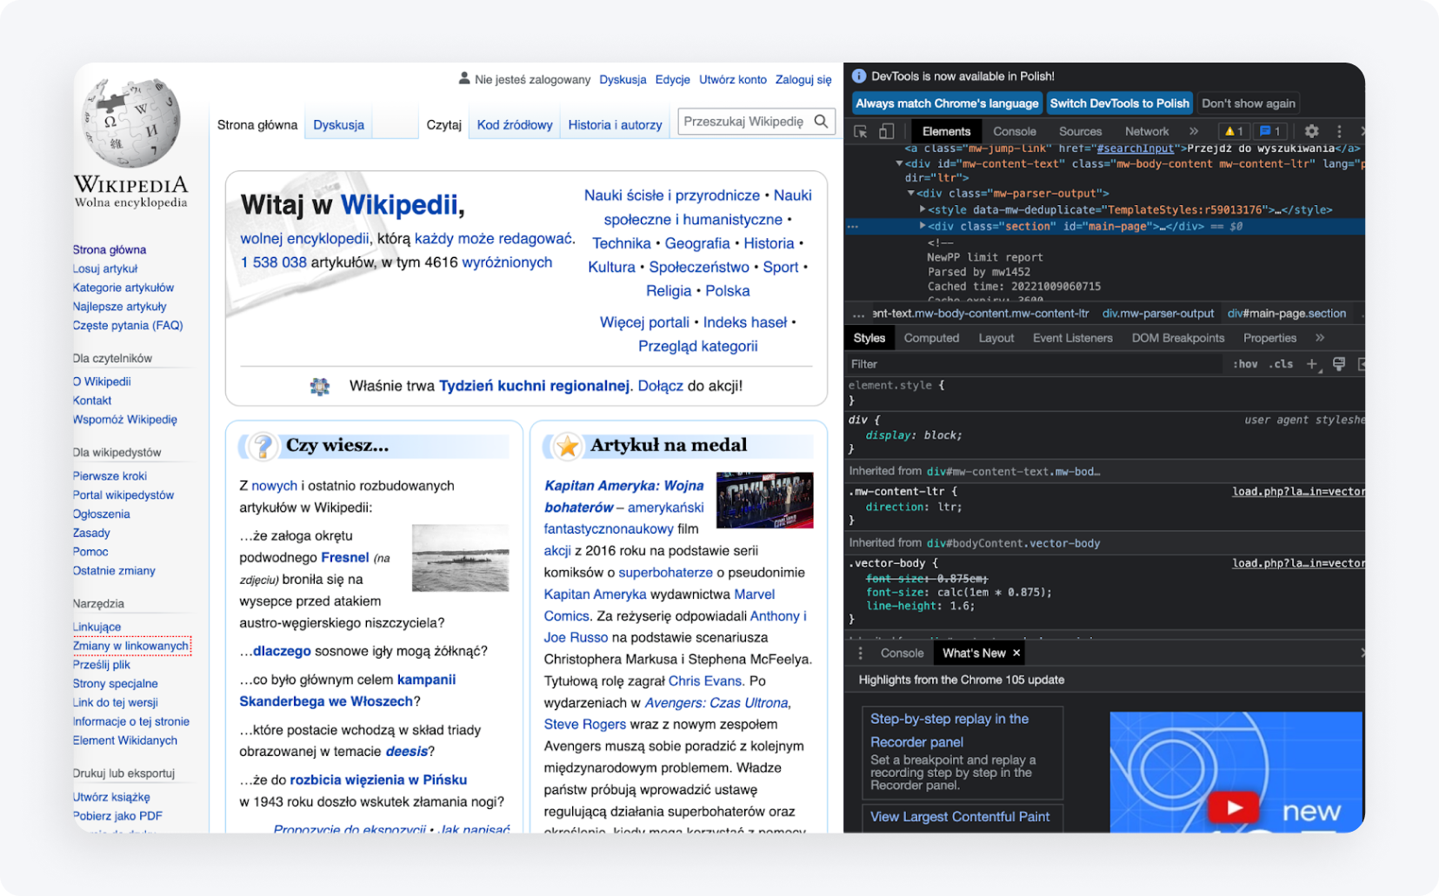The width and height of the screenshot is (1439, 896).
Task: Click the issues message counter icon
Action: (1270, 130)
